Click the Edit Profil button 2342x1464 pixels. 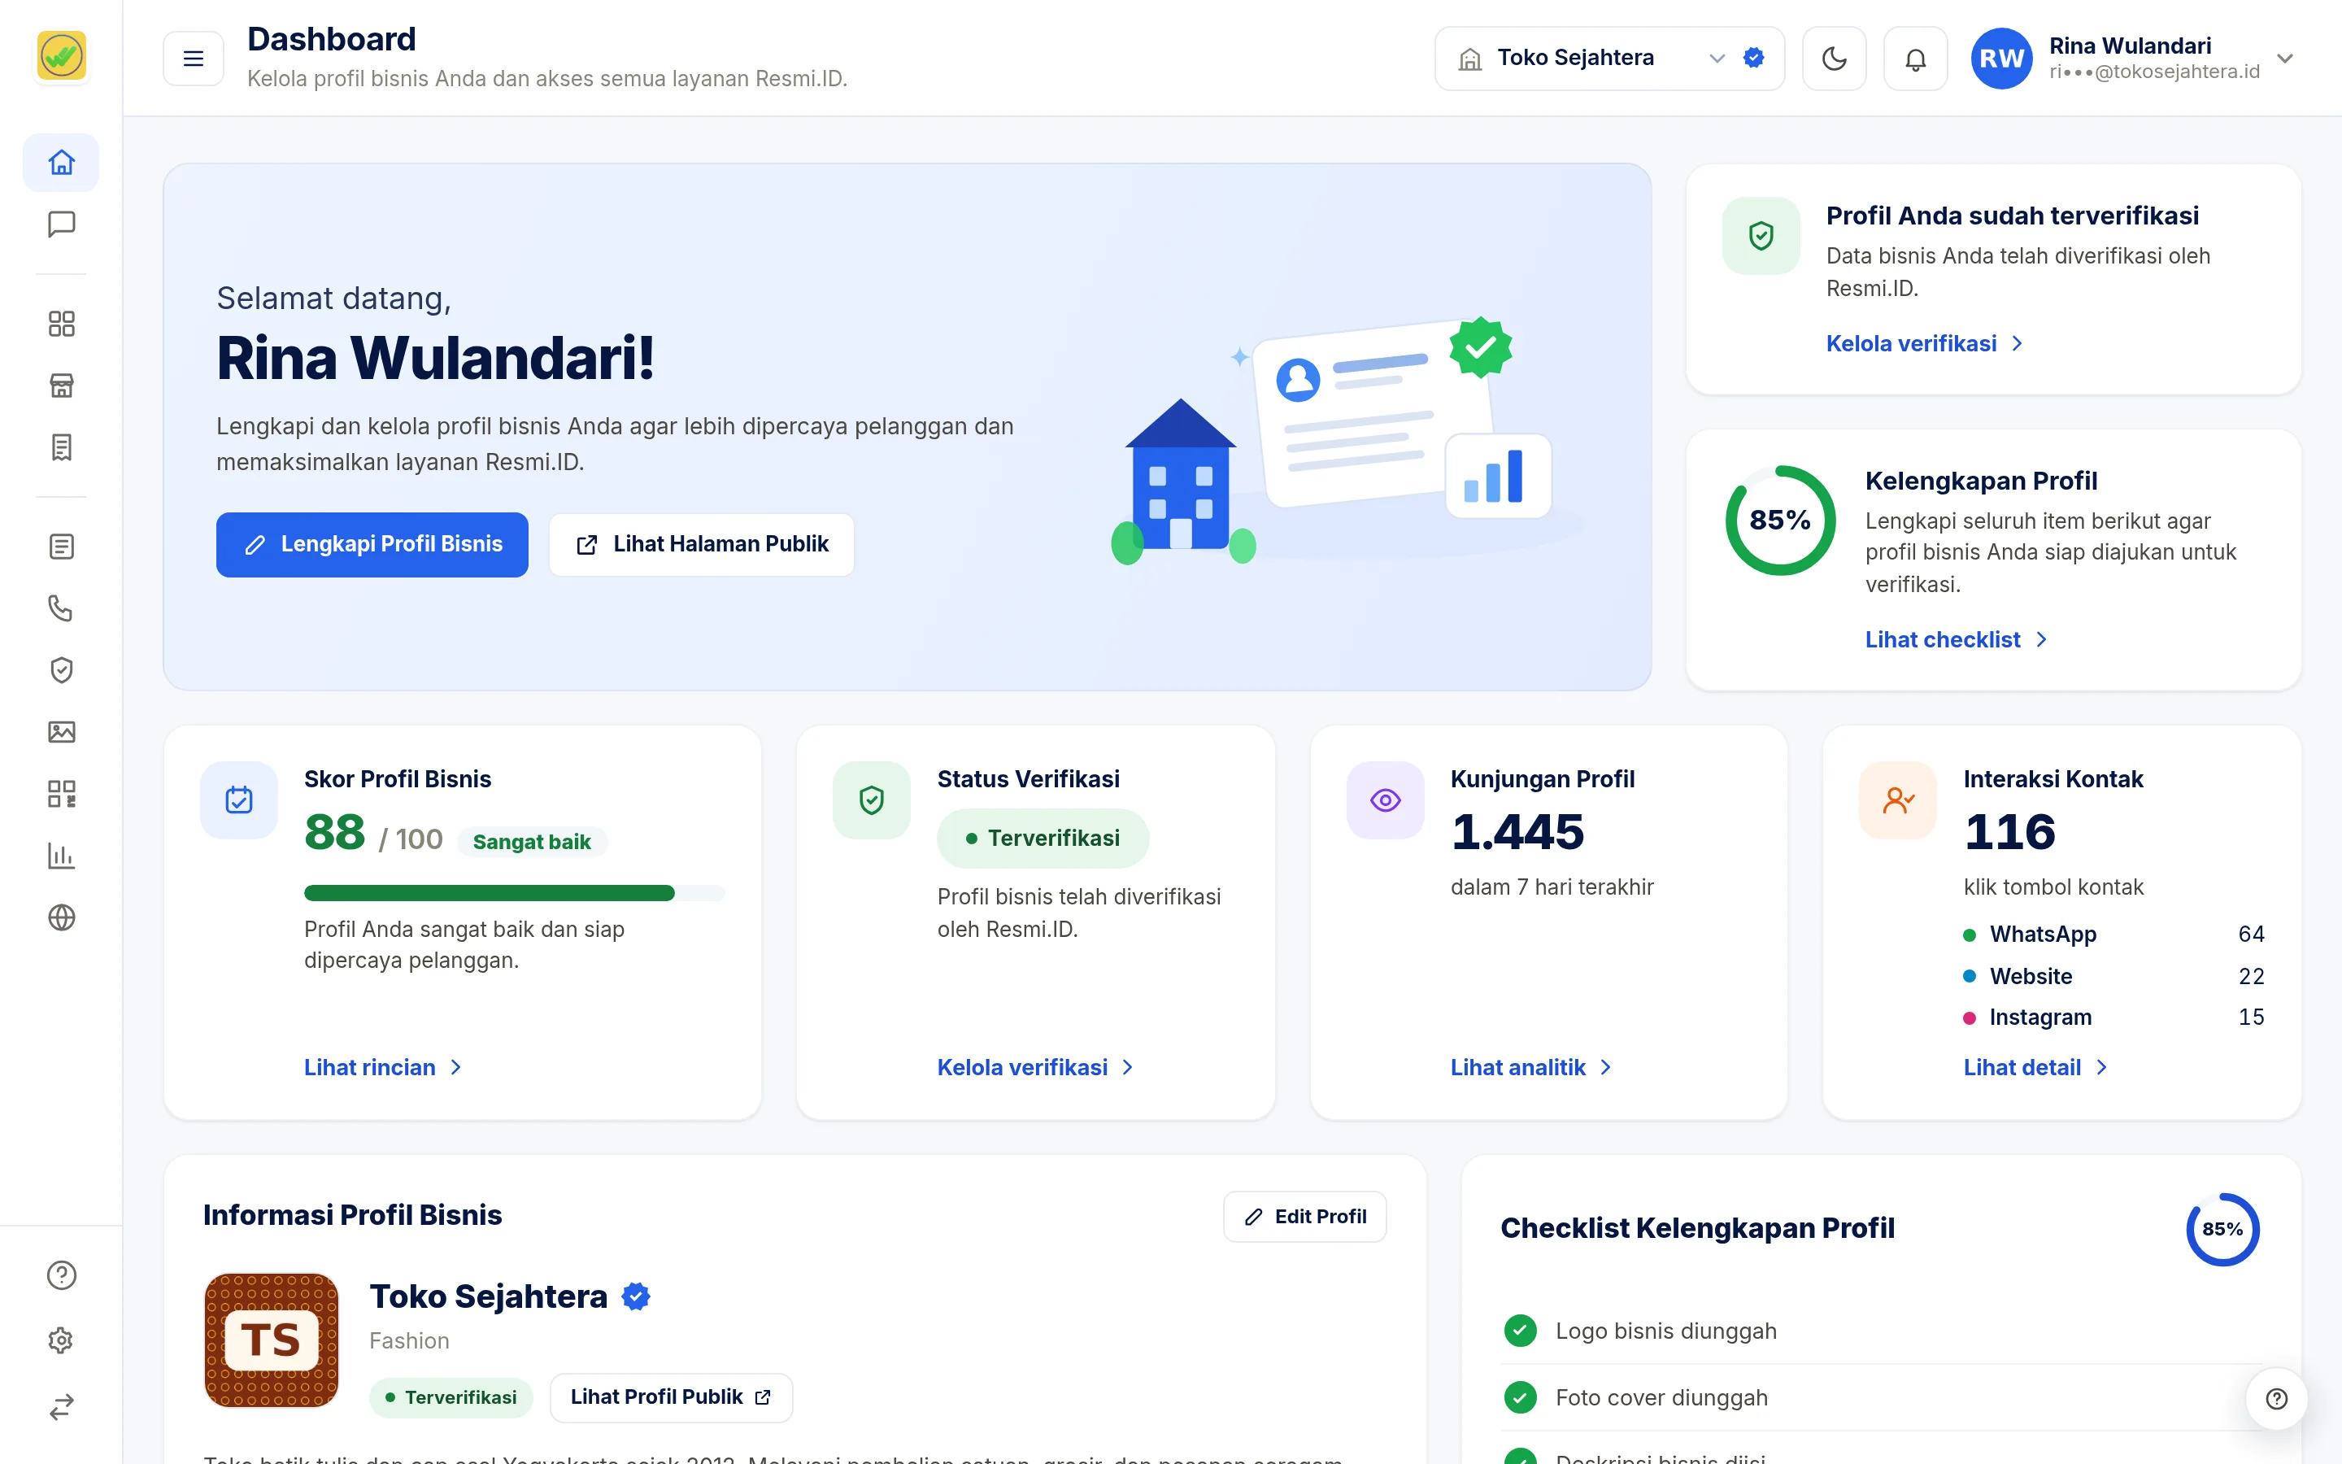[x=1304, y=1216]
